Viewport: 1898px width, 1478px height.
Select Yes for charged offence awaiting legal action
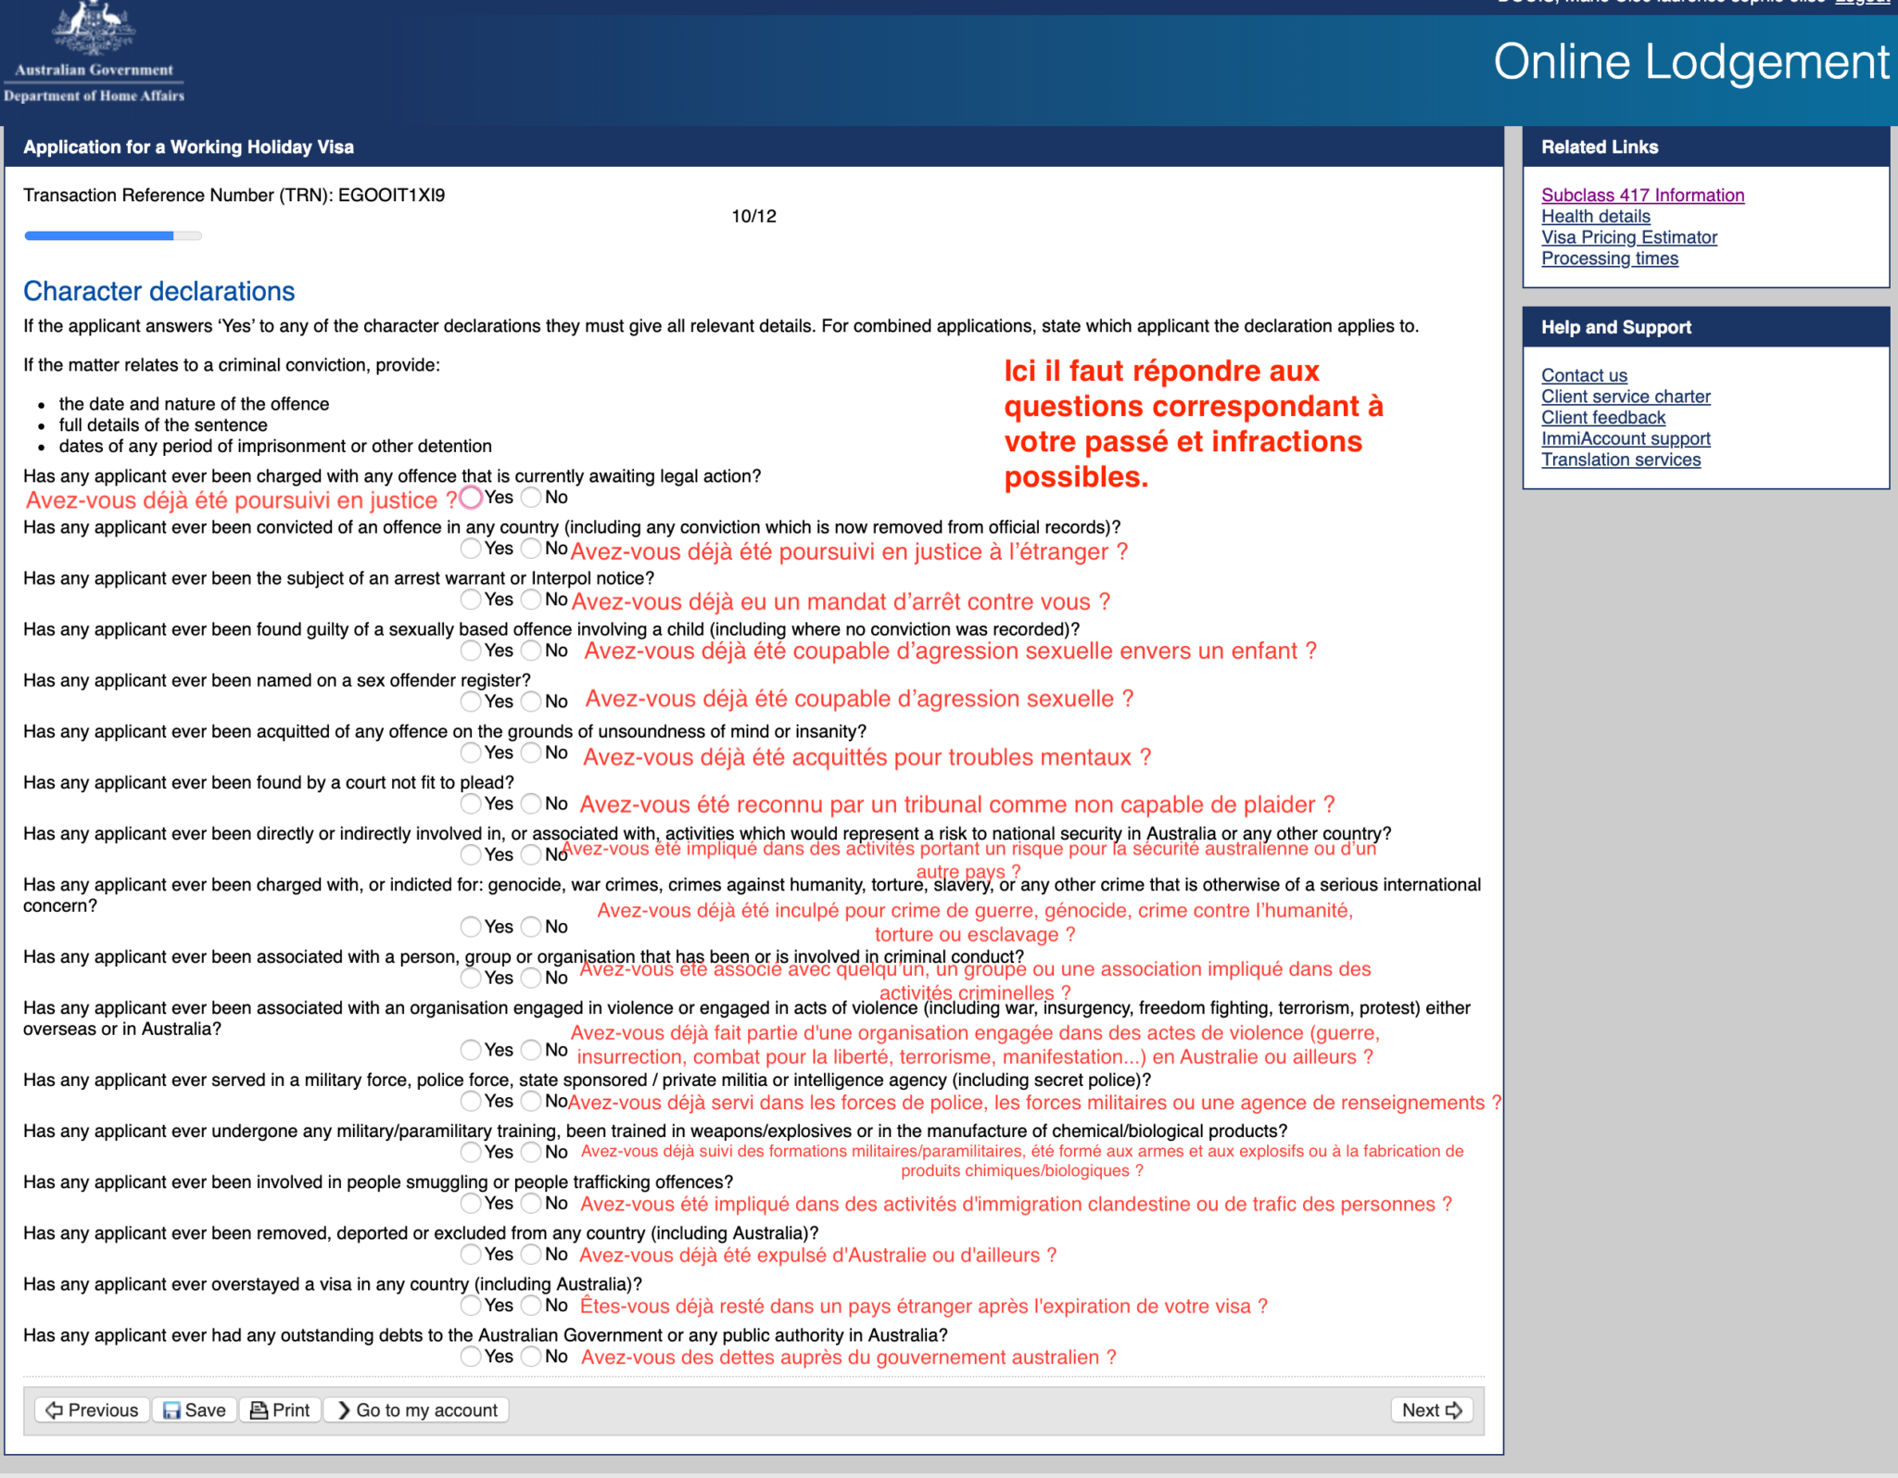pos(471,498)
